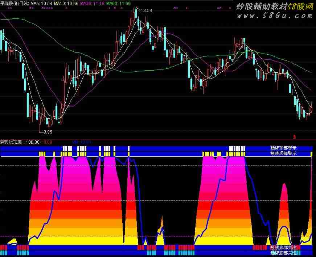Click the green MA60 value label
The width and height of the screenshot is (316, 257).
(119, 3)
